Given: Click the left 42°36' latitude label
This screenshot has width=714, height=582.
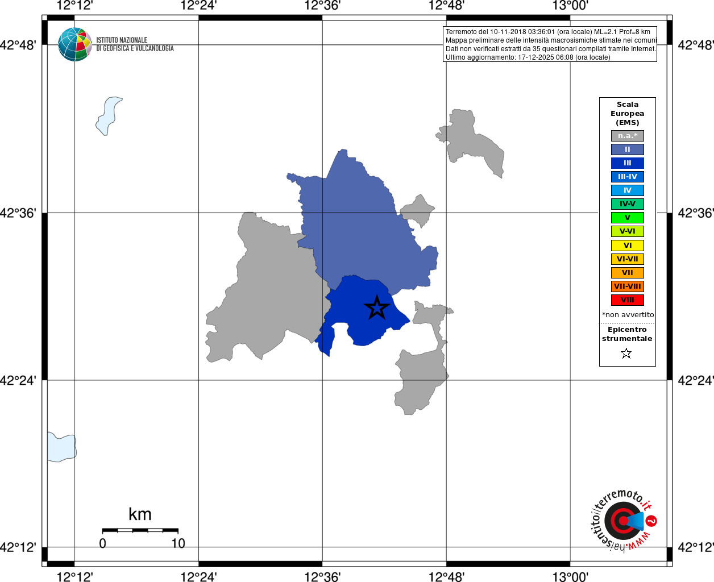Looking at the screenshot, I should (x=19, y=213).
